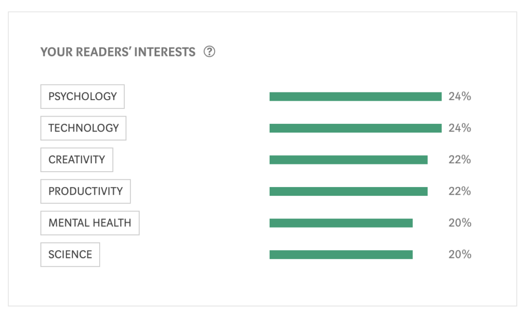
Task: Click the 24% value beside Psychology
Action: coord(460,97)
